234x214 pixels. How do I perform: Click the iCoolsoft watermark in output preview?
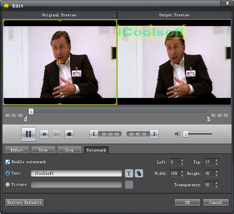pos(151,32)
